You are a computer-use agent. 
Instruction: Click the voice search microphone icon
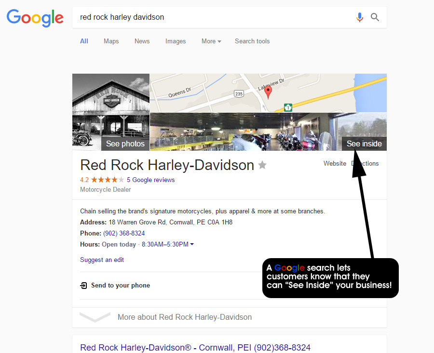point(359,17)
